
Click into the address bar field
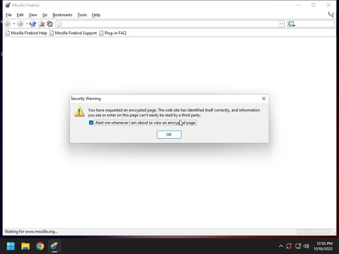[170, 24]
